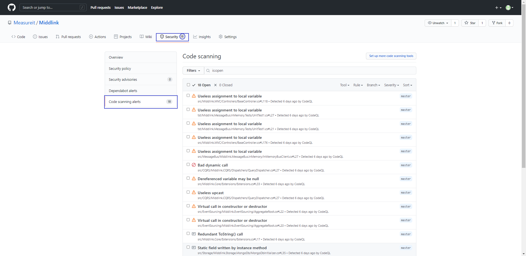
Task: Open the Tool filter dropdown
Action: (x=345, y=85)
